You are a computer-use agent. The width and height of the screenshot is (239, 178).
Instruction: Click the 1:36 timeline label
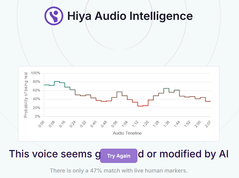(167, 124)
